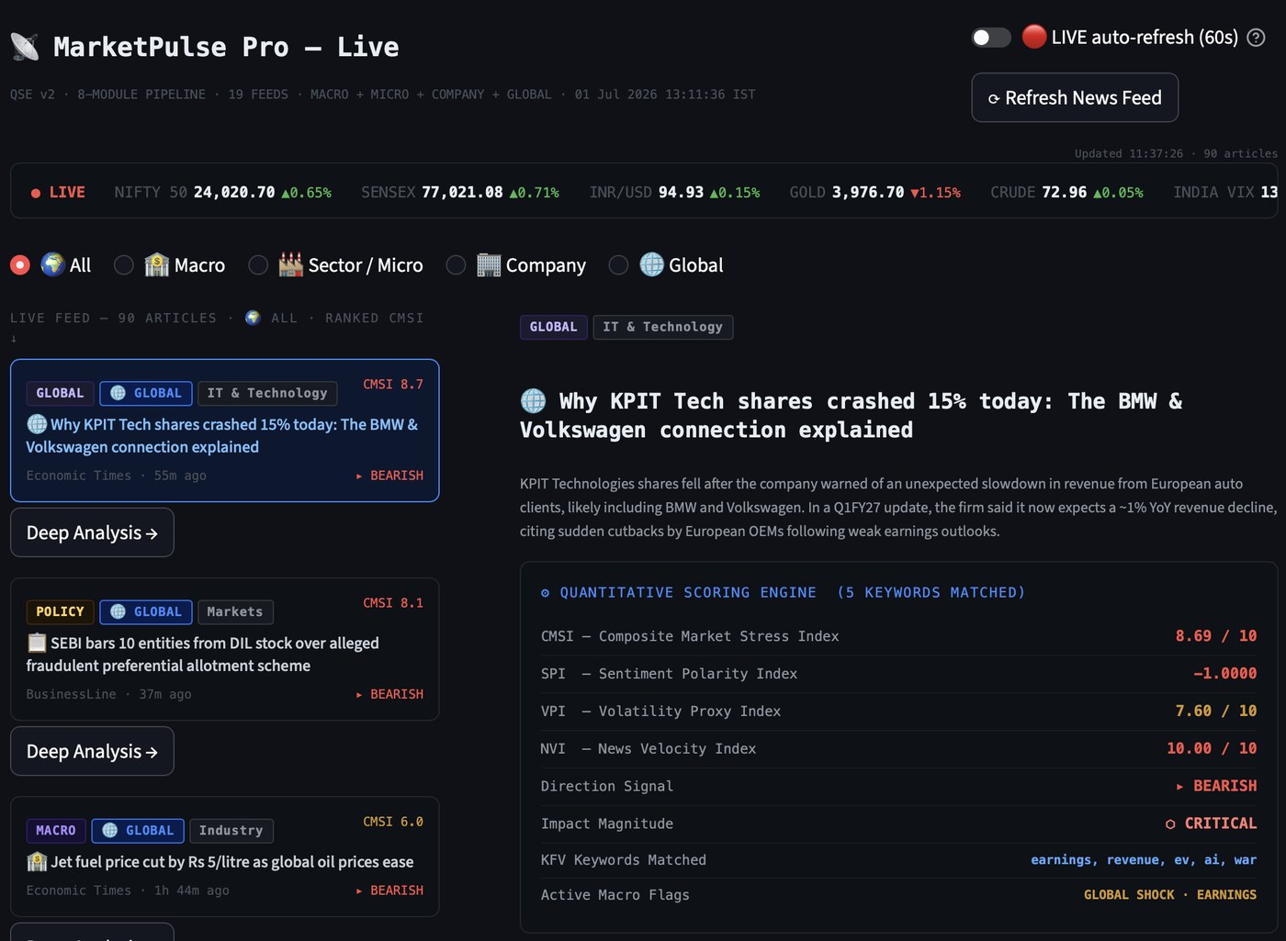Click the globe GLOBAL badge on SEBI card

tap(146, 611)
